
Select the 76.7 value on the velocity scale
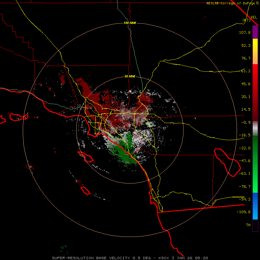point(246,58)
